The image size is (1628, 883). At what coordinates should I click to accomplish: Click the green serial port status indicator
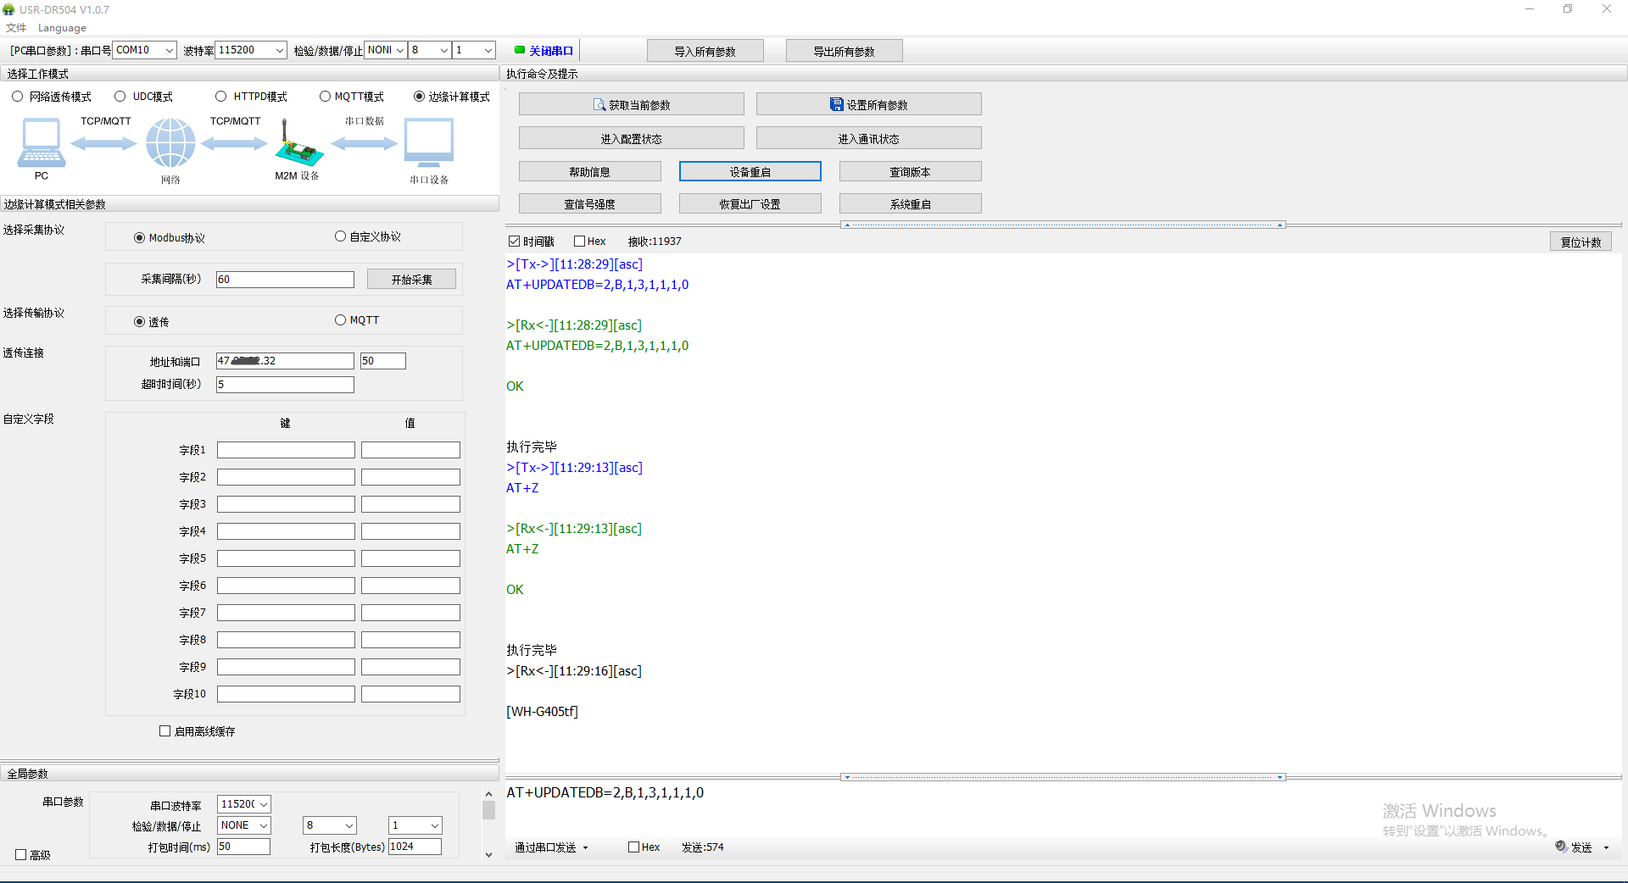520,50
